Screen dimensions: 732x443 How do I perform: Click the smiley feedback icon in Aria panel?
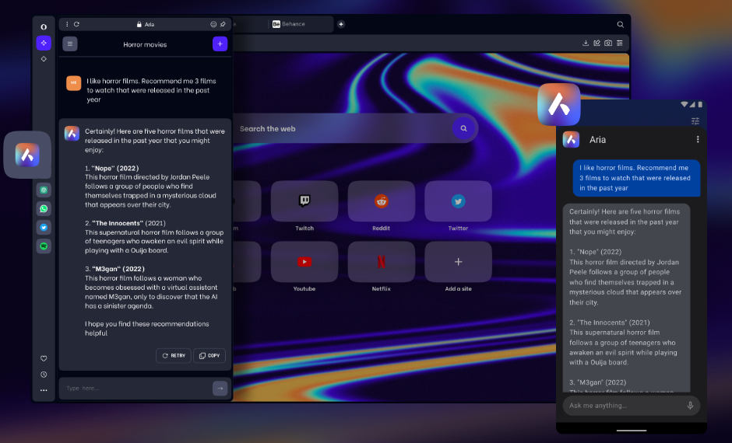point(213,24)
